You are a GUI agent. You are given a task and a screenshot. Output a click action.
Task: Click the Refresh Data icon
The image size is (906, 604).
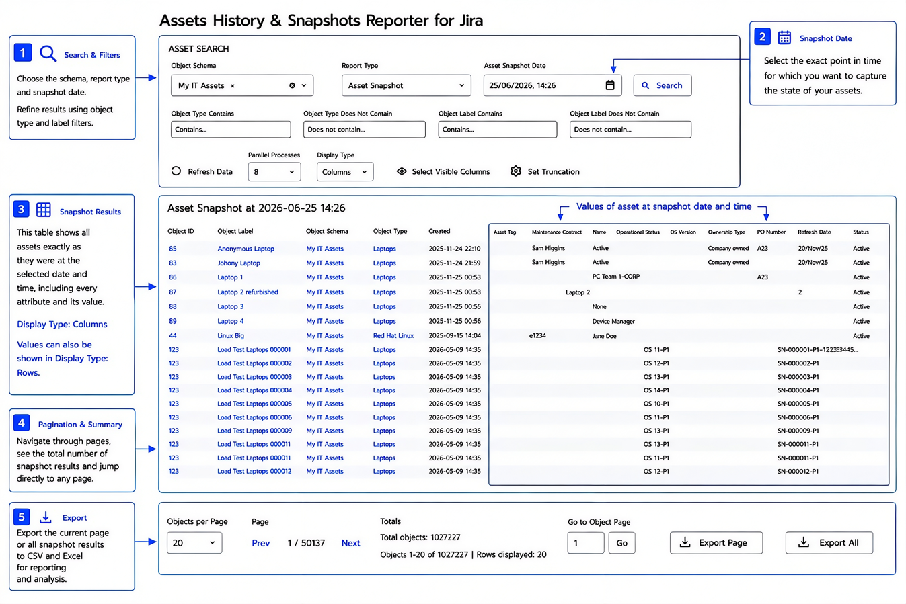click(176, 171)
